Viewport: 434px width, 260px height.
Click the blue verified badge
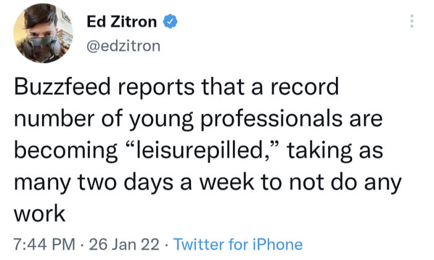(x=170, y=22)
